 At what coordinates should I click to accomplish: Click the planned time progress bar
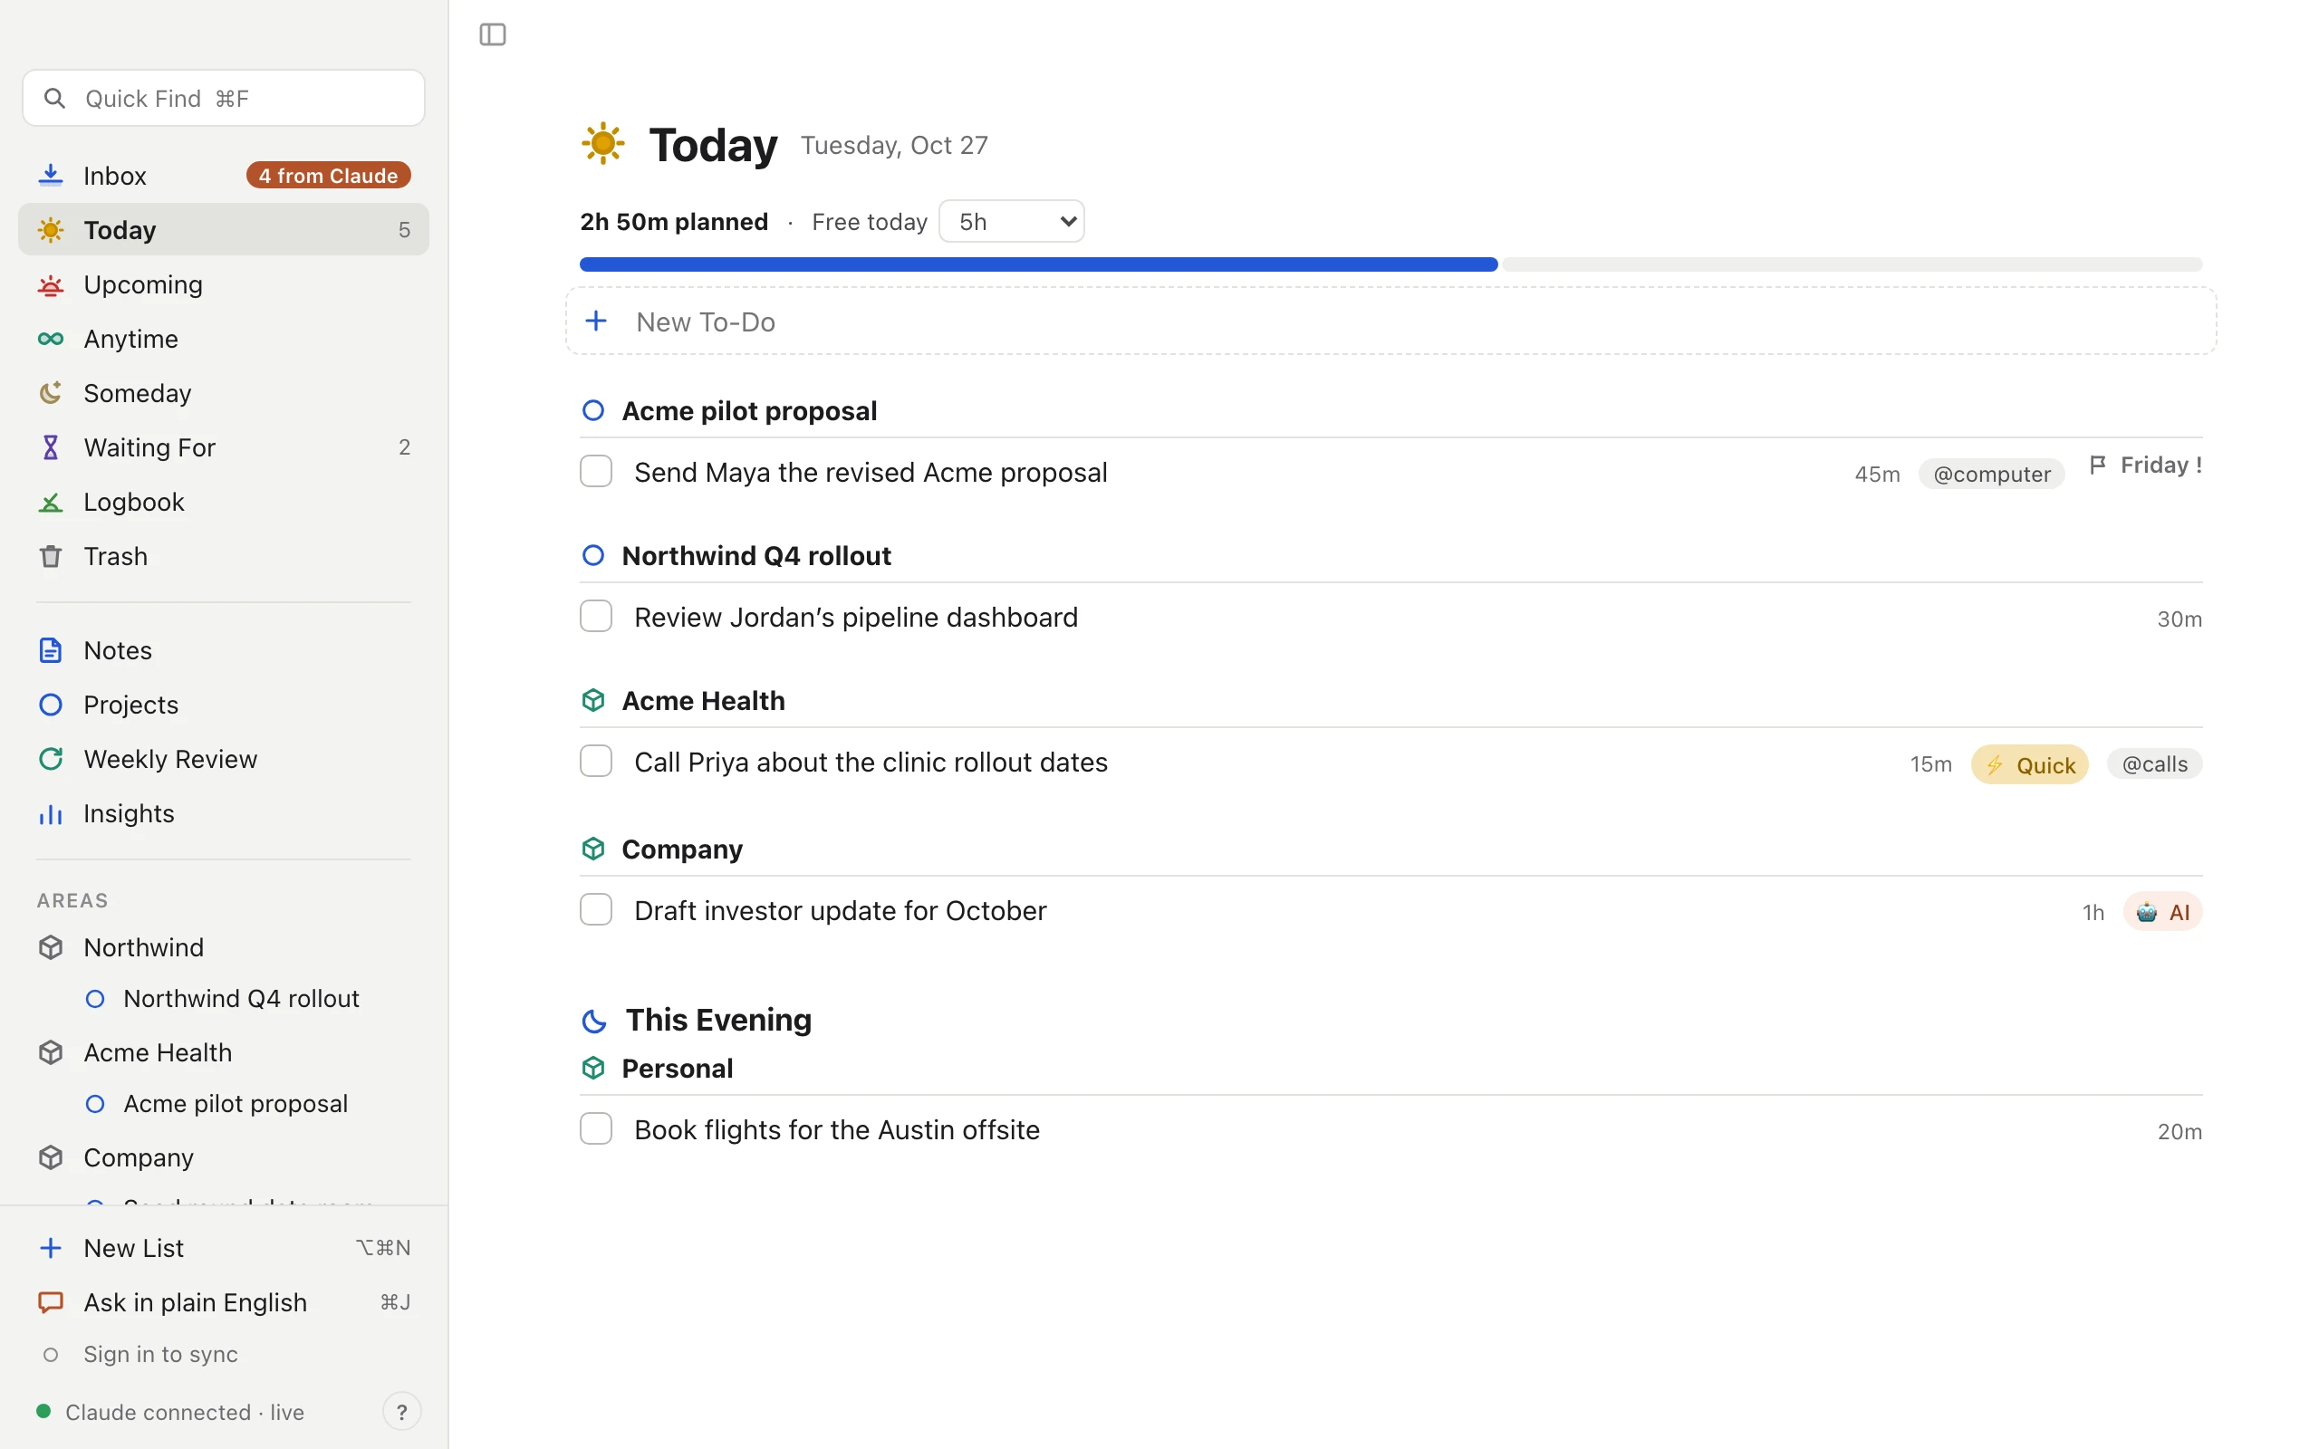pos(1391,264)
